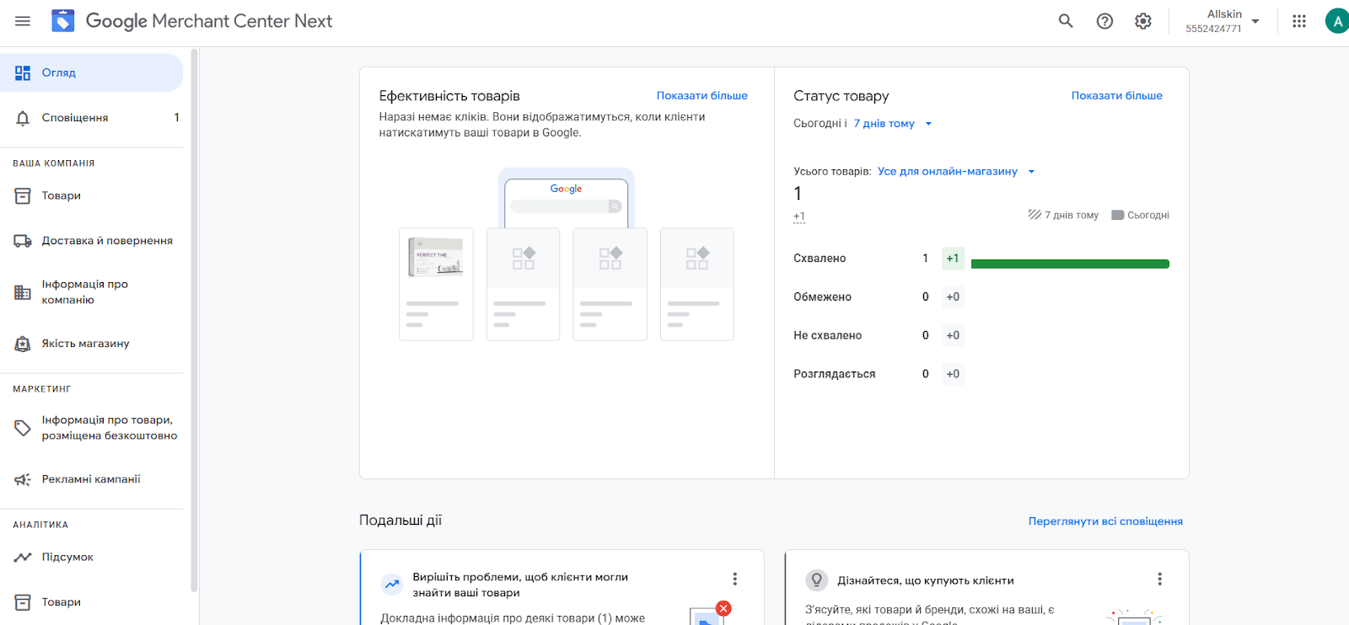Image resolution: width=1349 pixels, height=625 pixels.
Task: Click the 7 днів тому legend entry
Action: pyautogui.click(x=1063, y=216)
